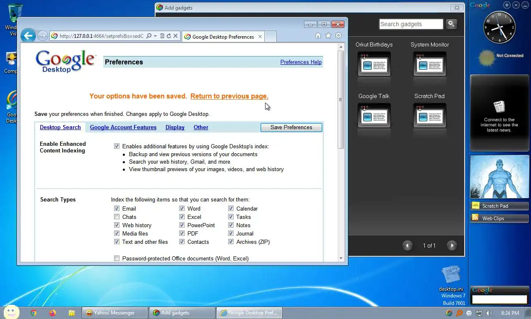Open the address bar autocomplete dropdown arrow
Screen dimensions: 531x319
pos(155,36)
